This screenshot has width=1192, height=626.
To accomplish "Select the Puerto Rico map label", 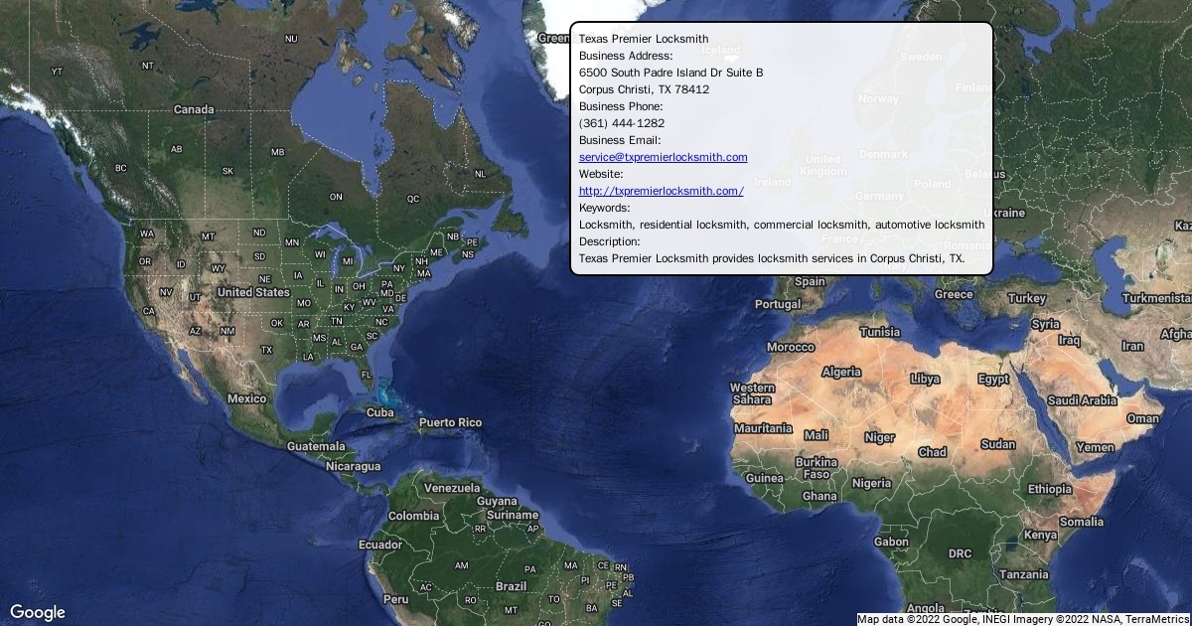I will pyautogui.click(x=450, y=422).
